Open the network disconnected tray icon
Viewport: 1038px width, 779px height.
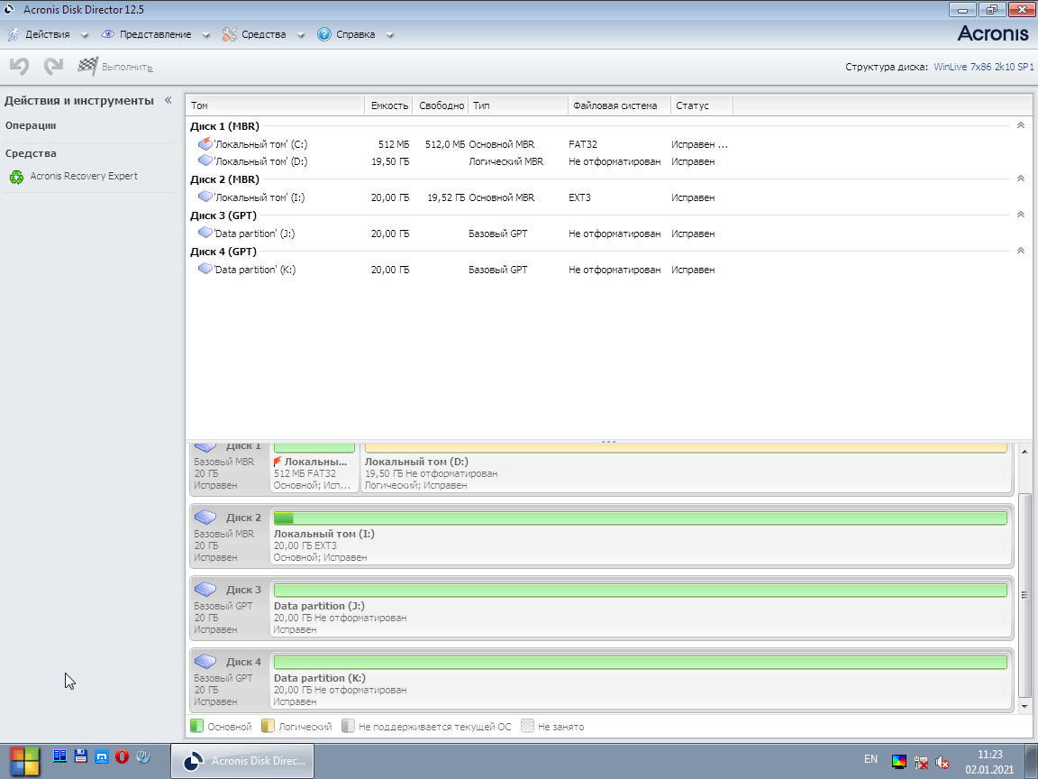(921, 762)
